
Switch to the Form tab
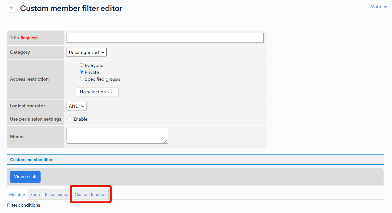coord(35,194)
